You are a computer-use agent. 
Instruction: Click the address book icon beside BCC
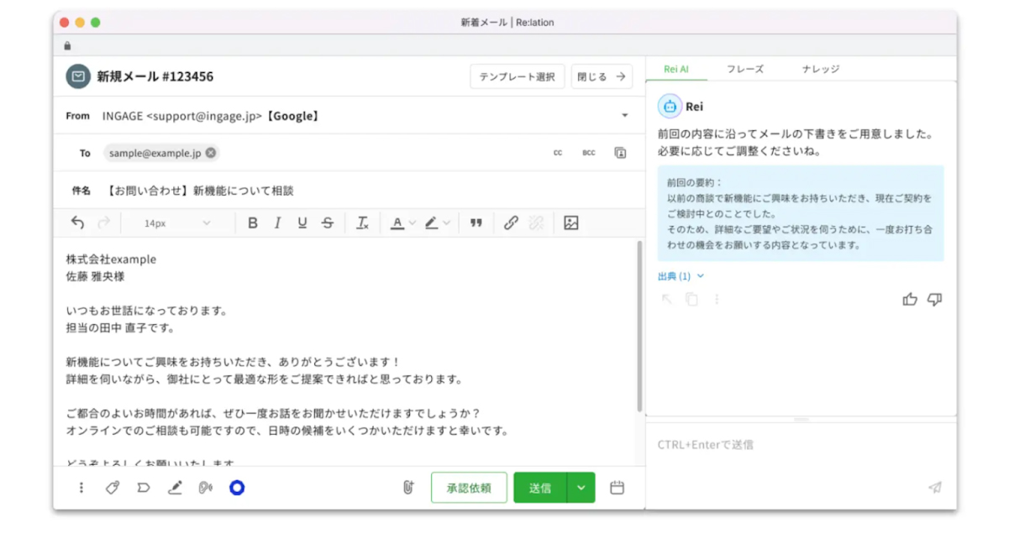(x=620, y=153)
